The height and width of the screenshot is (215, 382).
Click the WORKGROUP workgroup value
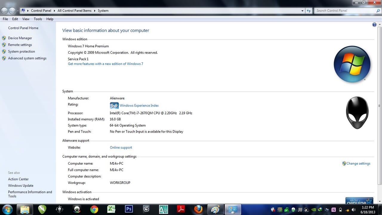point(120,183)
